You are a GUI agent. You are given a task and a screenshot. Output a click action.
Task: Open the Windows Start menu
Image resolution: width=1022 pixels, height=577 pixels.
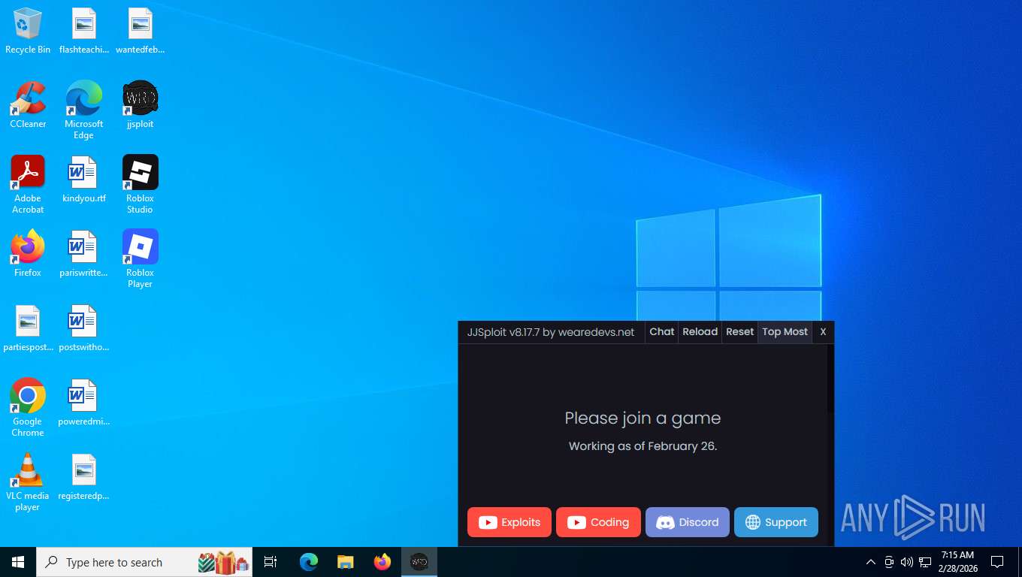coord(18,562)
